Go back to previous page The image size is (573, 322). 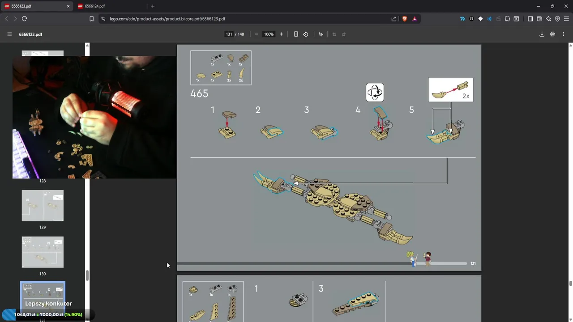(6, 19)
